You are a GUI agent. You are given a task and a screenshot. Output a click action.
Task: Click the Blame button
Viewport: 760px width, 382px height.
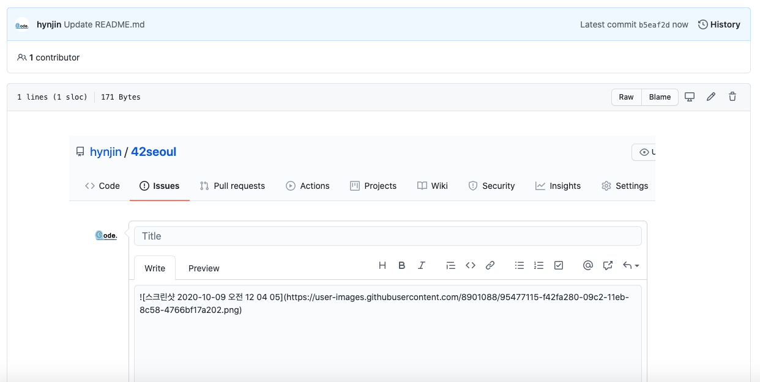[x=660, y=97]
